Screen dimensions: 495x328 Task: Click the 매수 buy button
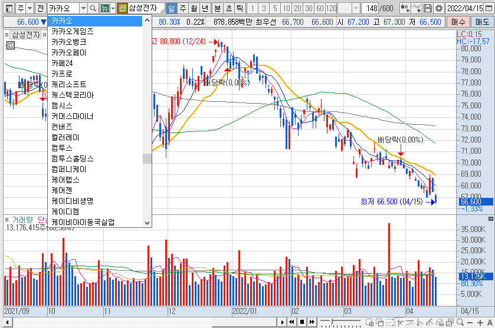(458, 22)
